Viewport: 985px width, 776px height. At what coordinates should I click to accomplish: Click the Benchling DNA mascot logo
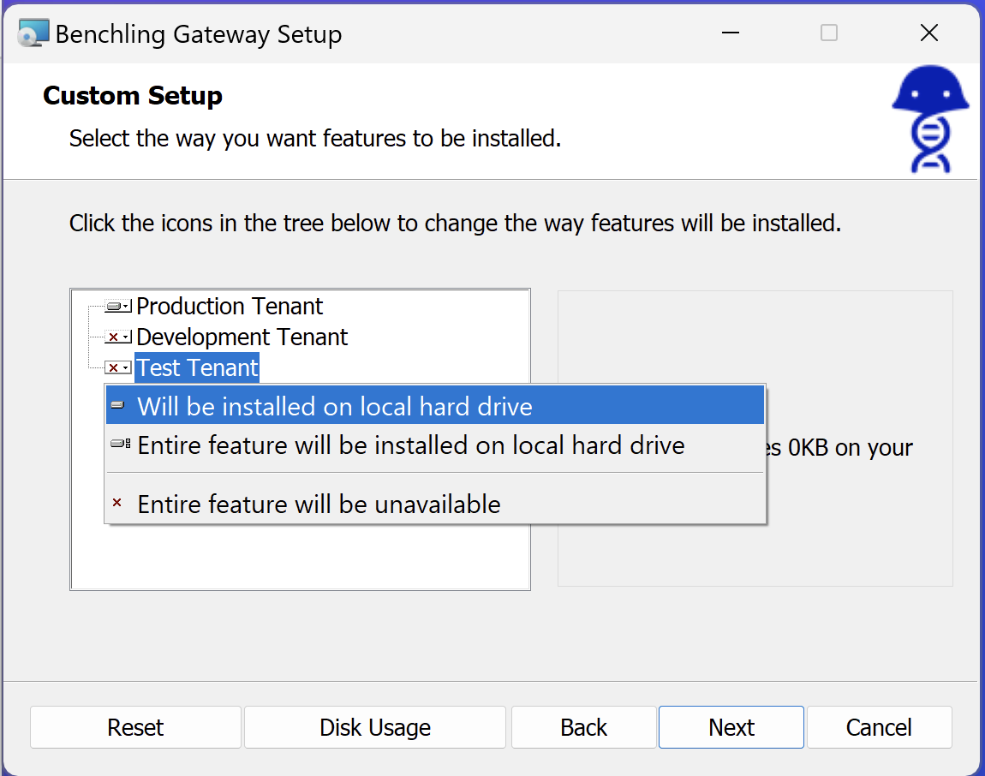pos(930,118)
